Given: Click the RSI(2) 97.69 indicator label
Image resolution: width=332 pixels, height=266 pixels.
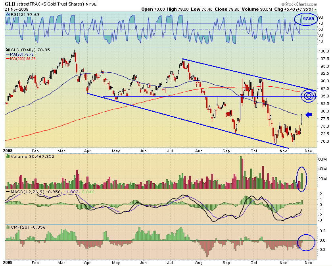Looking at the screenshot, I should (x=25, y=14).
